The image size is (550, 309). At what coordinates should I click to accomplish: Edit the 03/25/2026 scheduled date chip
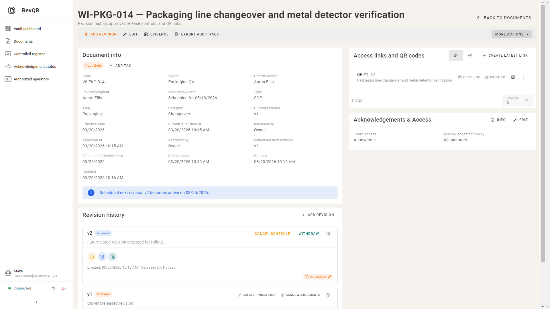point(329,277)
